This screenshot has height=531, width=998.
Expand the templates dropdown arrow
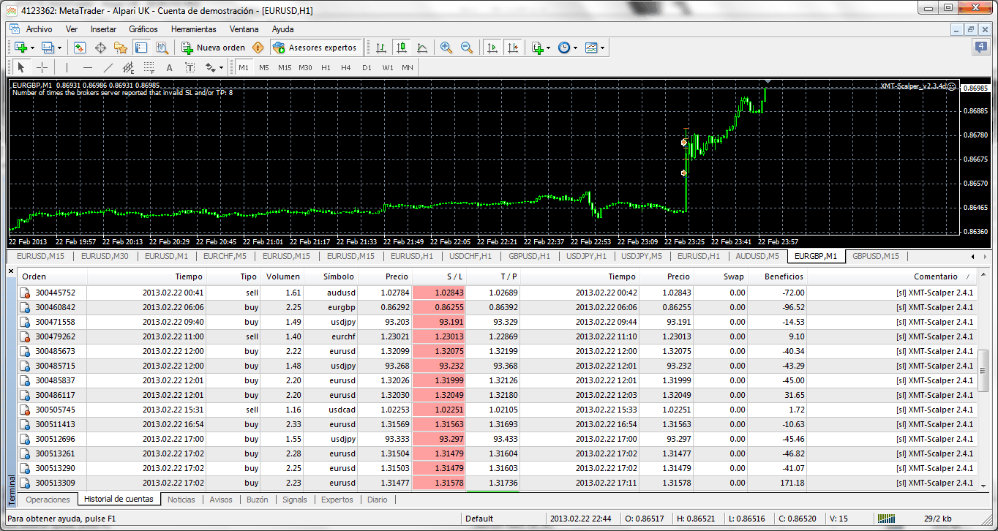tap(603, 48)
